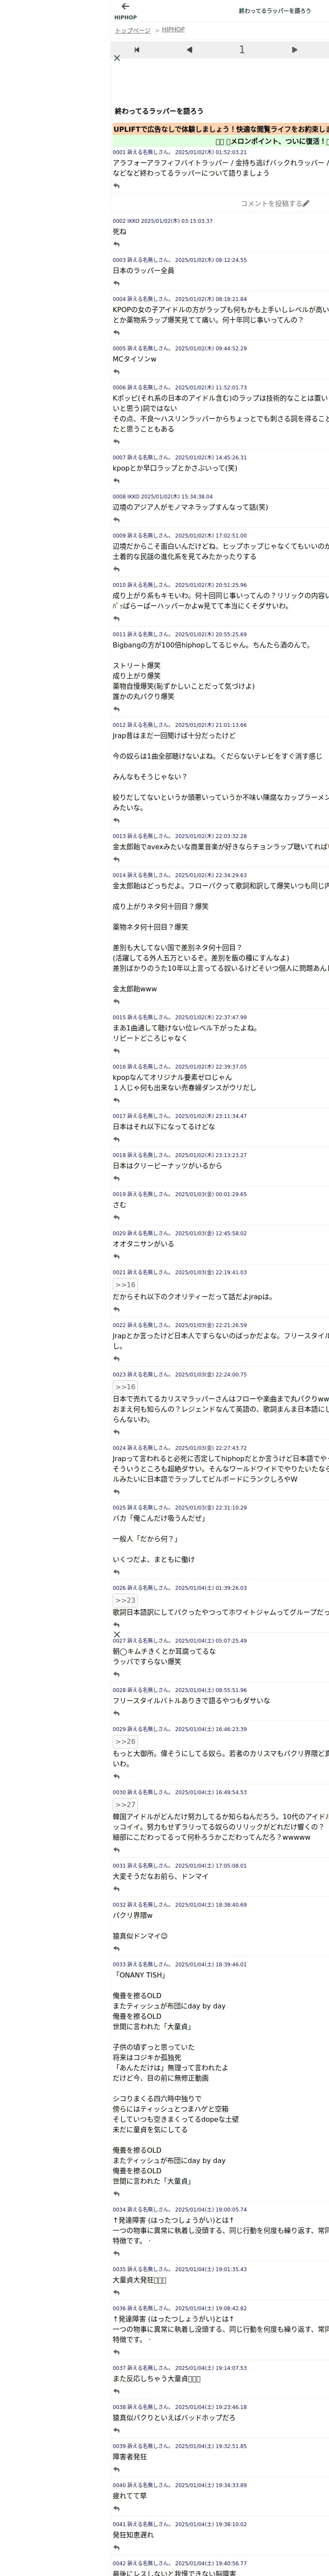Reply to post 0019 さむ

click(117, 1218)
